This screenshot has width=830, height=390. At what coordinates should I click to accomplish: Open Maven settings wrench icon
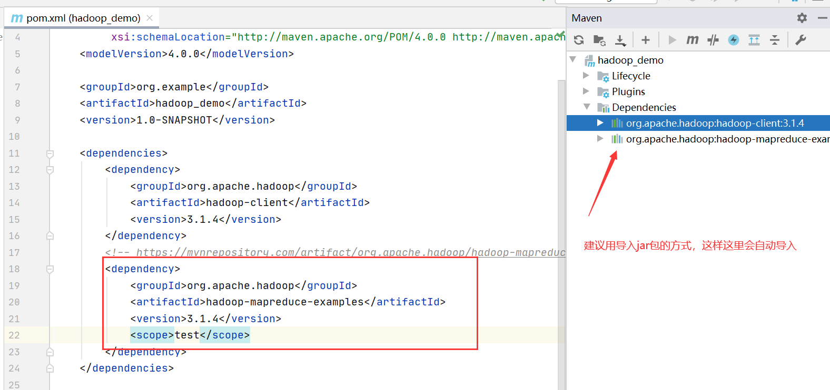pyautogui.click(x=801, y=40)
